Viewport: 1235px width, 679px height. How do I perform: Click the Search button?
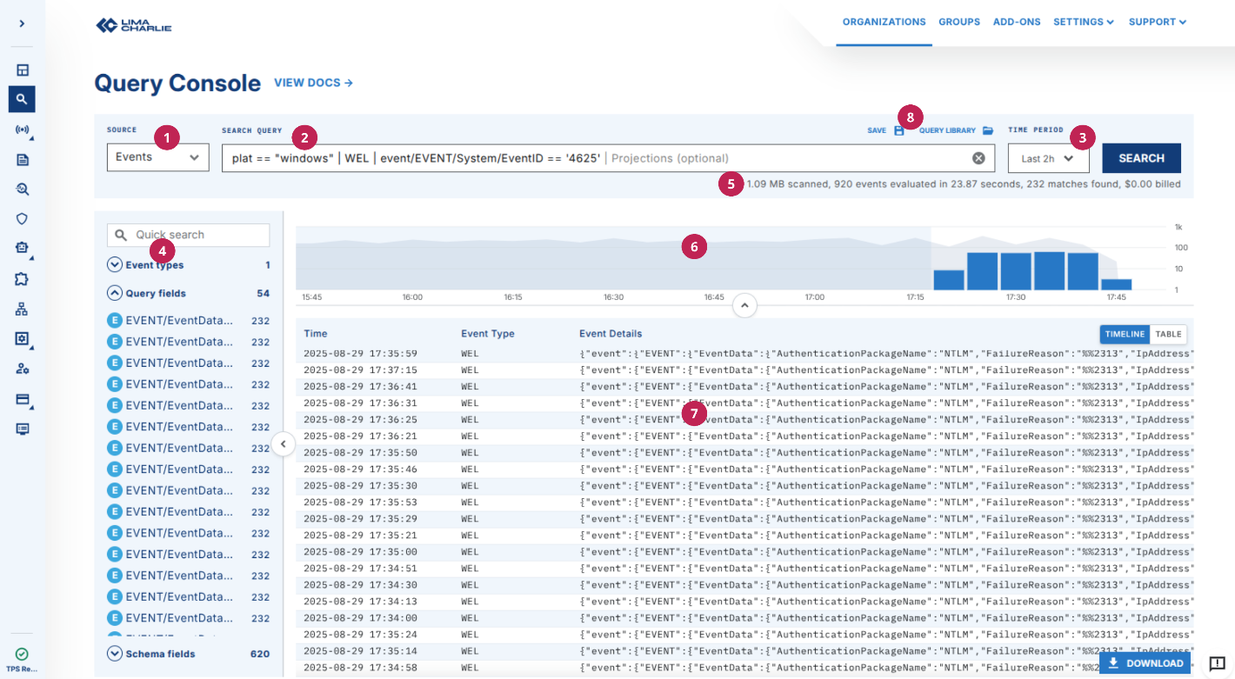[x=1141, y=158]
